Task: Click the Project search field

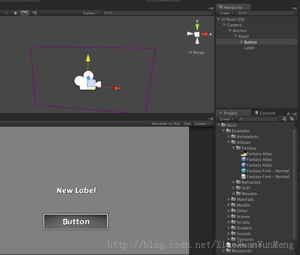Action: (258, 119)
